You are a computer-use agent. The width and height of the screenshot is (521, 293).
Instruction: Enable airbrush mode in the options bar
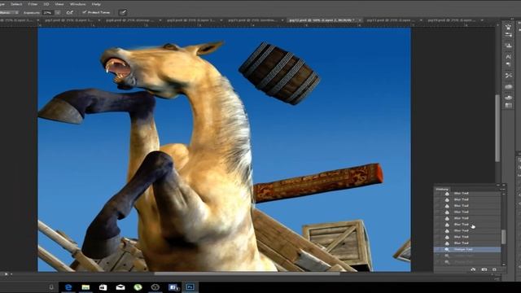click(x=69, y=13)
